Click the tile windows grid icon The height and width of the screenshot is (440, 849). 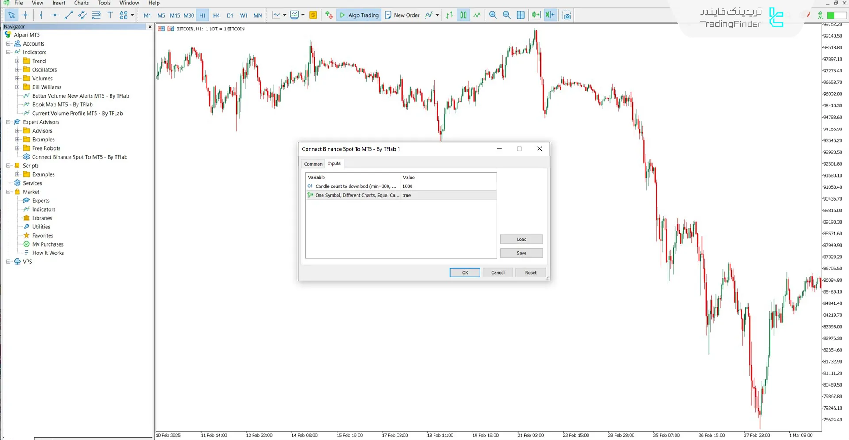click(521, 15)
